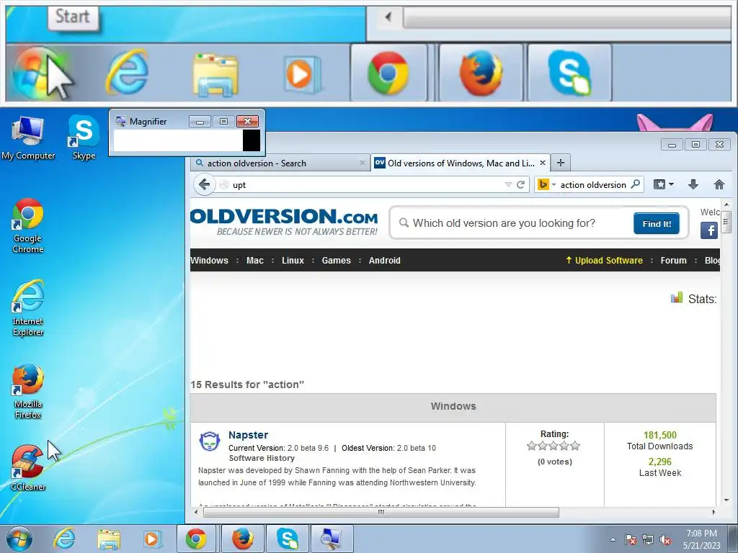
Task: Click the magnified Chrome icon in lens view
Action: click(x=388, y=73)
